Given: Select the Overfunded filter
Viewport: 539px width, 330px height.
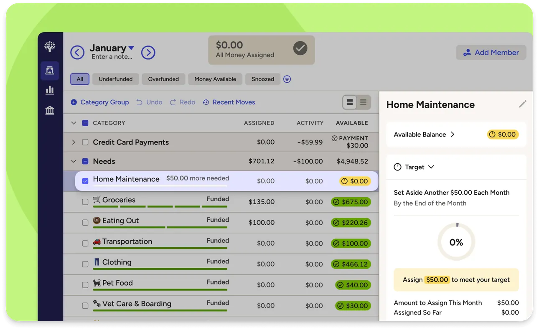Looking at the screenshot, I should (163, 79).
